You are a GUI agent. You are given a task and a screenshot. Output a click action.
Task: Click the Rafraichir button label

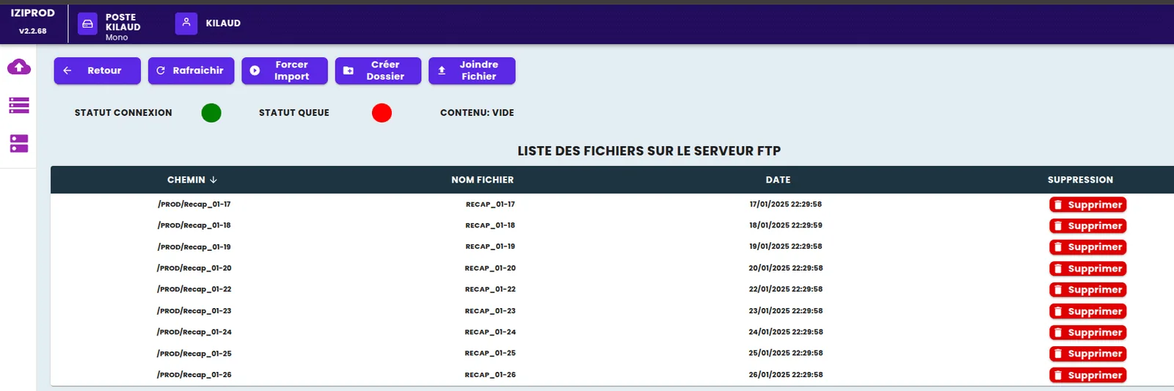(x=198, y=70)
